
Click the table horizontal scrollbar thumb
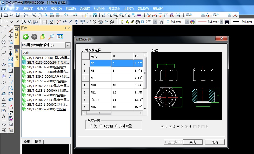99,113
